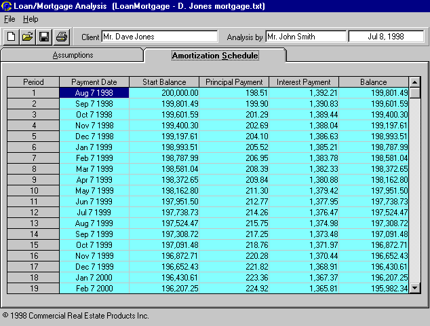Select payment date Mar 7 1999
The width and height of the screenshot is (430, 326).
click(94, 169)
